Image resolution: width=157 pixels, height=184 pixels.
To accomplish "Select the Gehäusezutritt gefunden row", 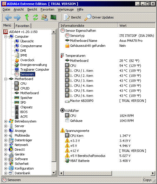I will point(108,46).
